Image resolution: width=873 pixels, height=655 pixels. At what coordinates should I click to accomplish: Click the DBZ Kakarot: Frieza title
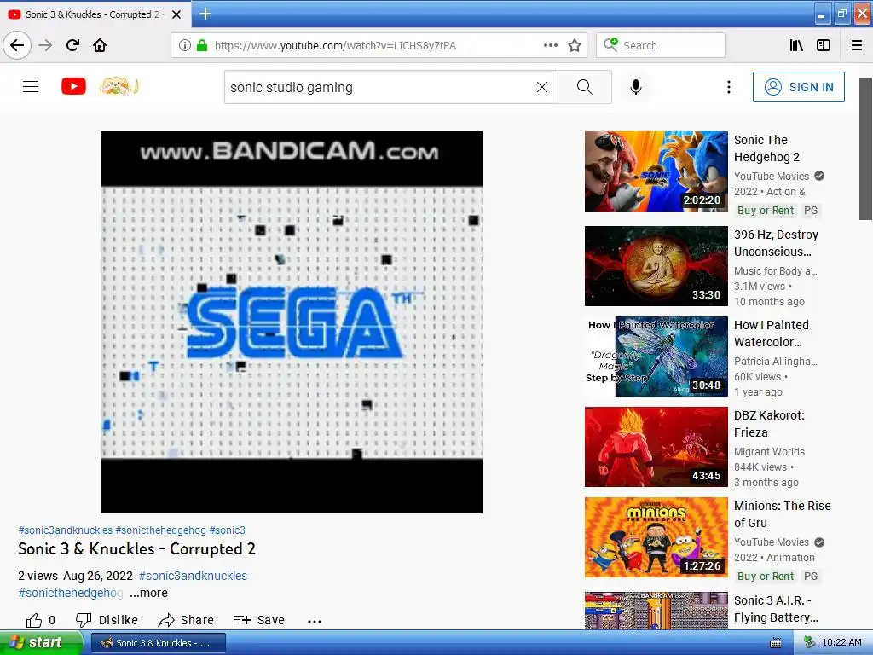769,423
